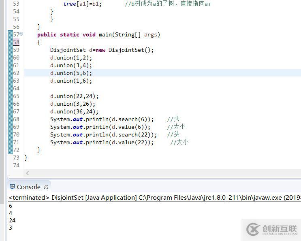The width and height of the screenshot is (301, 241).
Task: Click line number 73 in the gutter
Action: [x=16, y=158]
